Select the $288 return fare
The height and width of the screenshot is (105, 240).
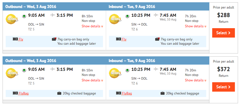224,33
